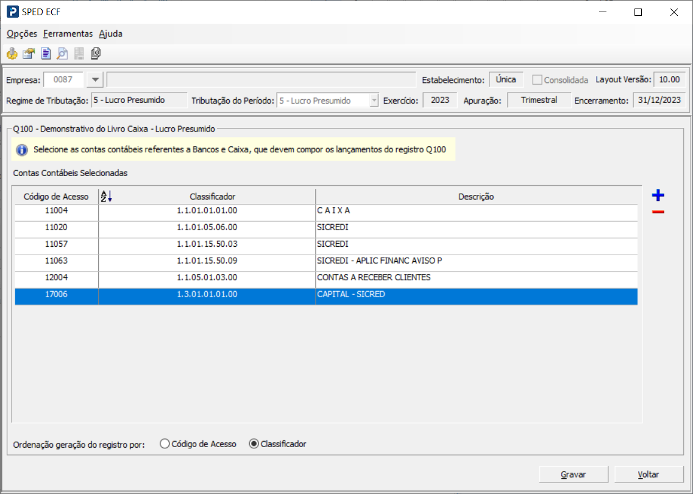Close the SPED ECF window

point(674,12)
